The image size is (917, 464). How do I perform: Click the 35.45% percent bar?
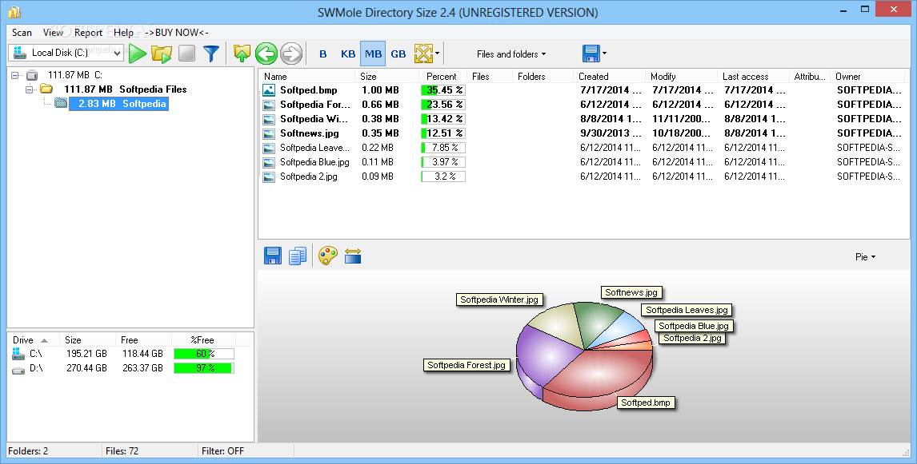(x=443, y=90)
